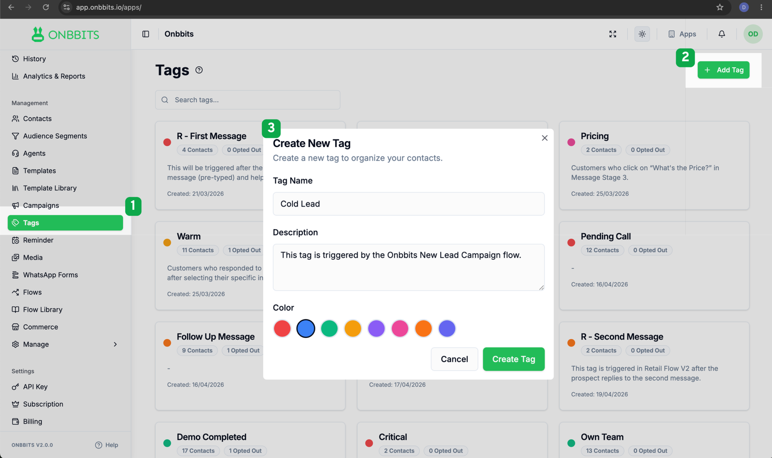The height and width of the screenshot is (458, 772).
Task: Pick the red color swatch
Action: point(282,328)
